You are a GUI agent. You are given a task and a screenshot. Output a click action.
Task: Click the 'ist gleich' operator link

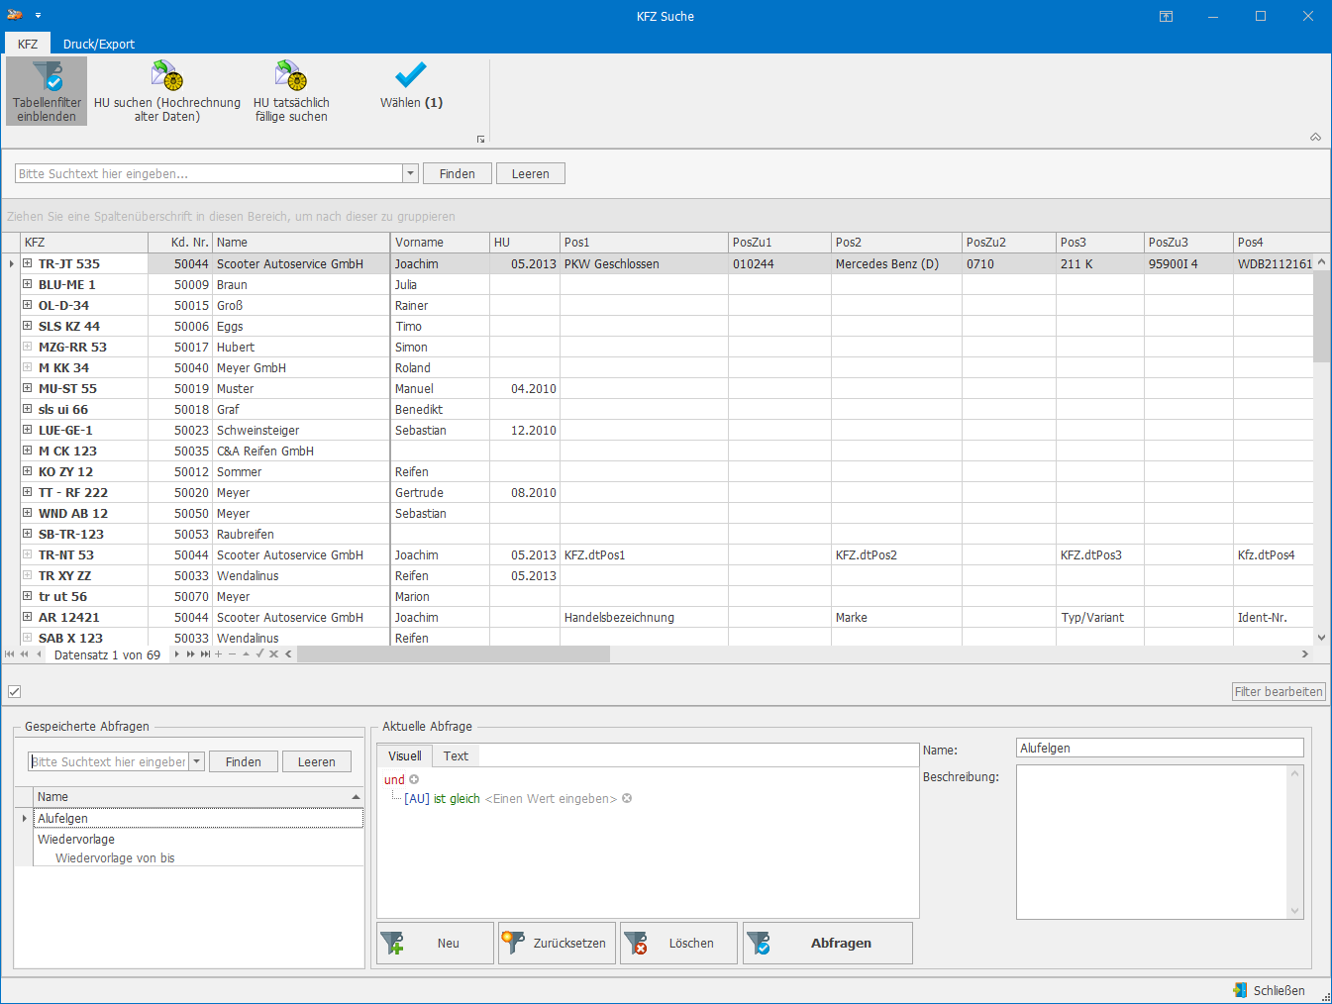coord(457,798)
